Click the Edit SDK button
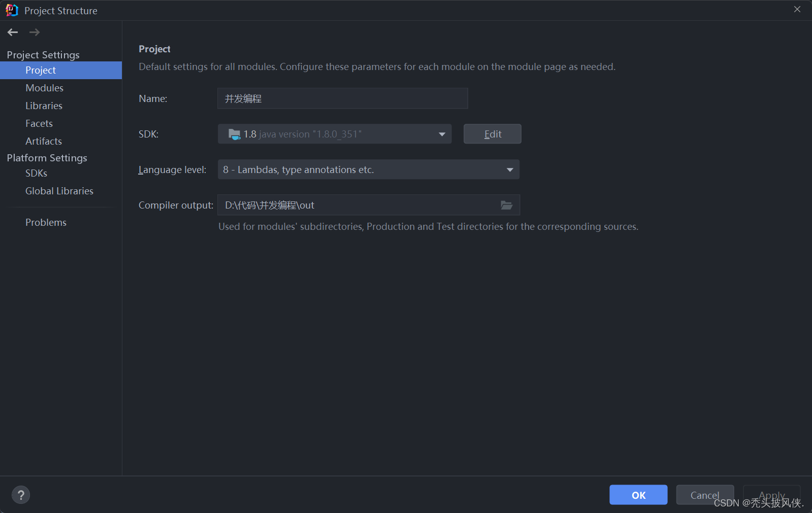The width and height of the screenshot is (812, 513). (x=493, y=134)
